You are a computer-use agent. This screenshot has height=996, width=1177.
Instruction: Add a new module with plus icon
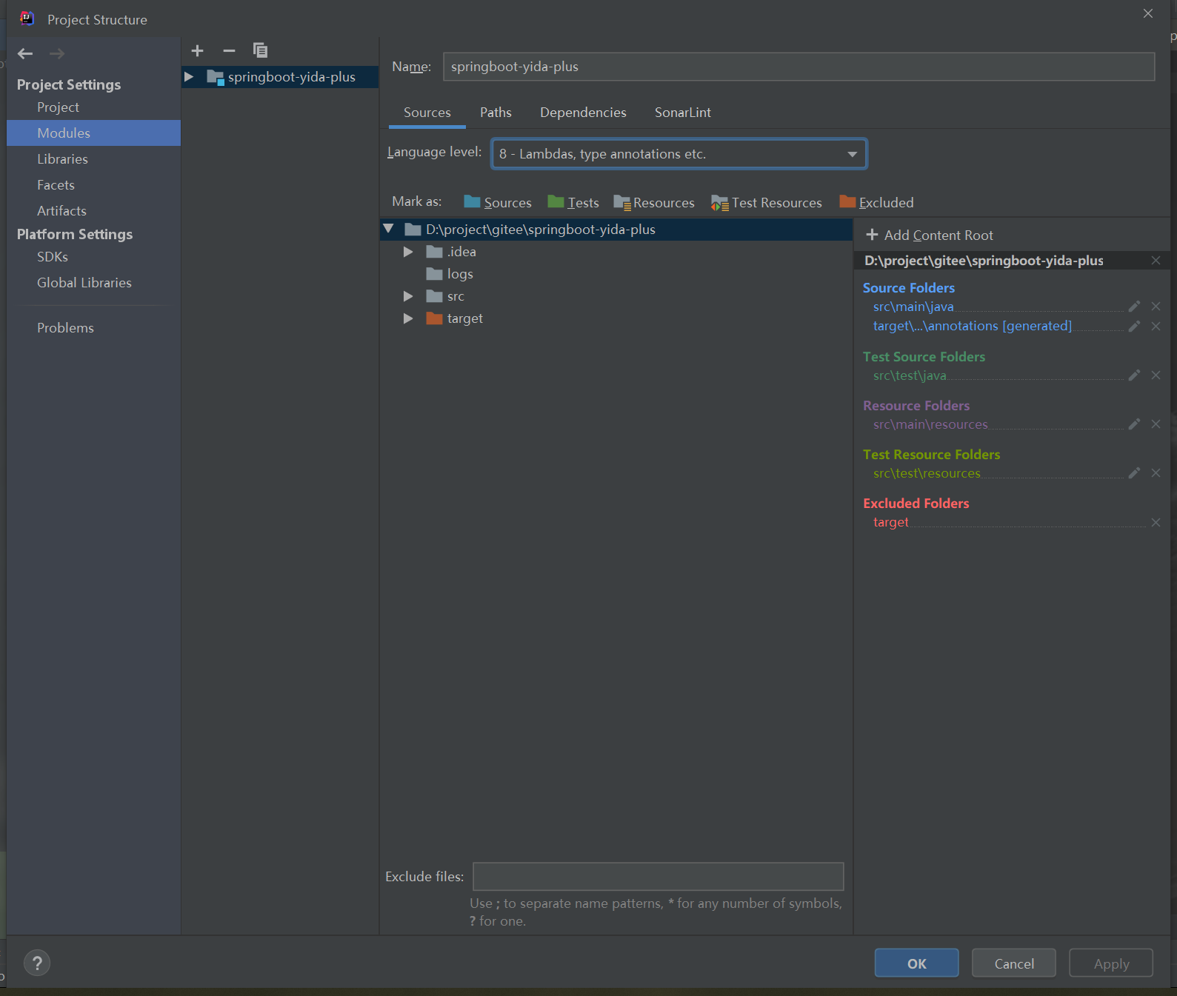pyautogui.click(x=197, y=50)
